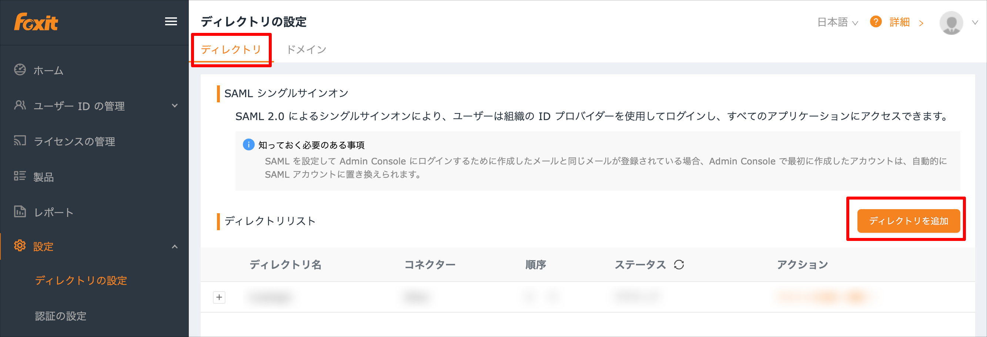Click the user ID management people icon
Viewport: 987px width, 337px height.
pyautogui.click(x=20, y=105)
